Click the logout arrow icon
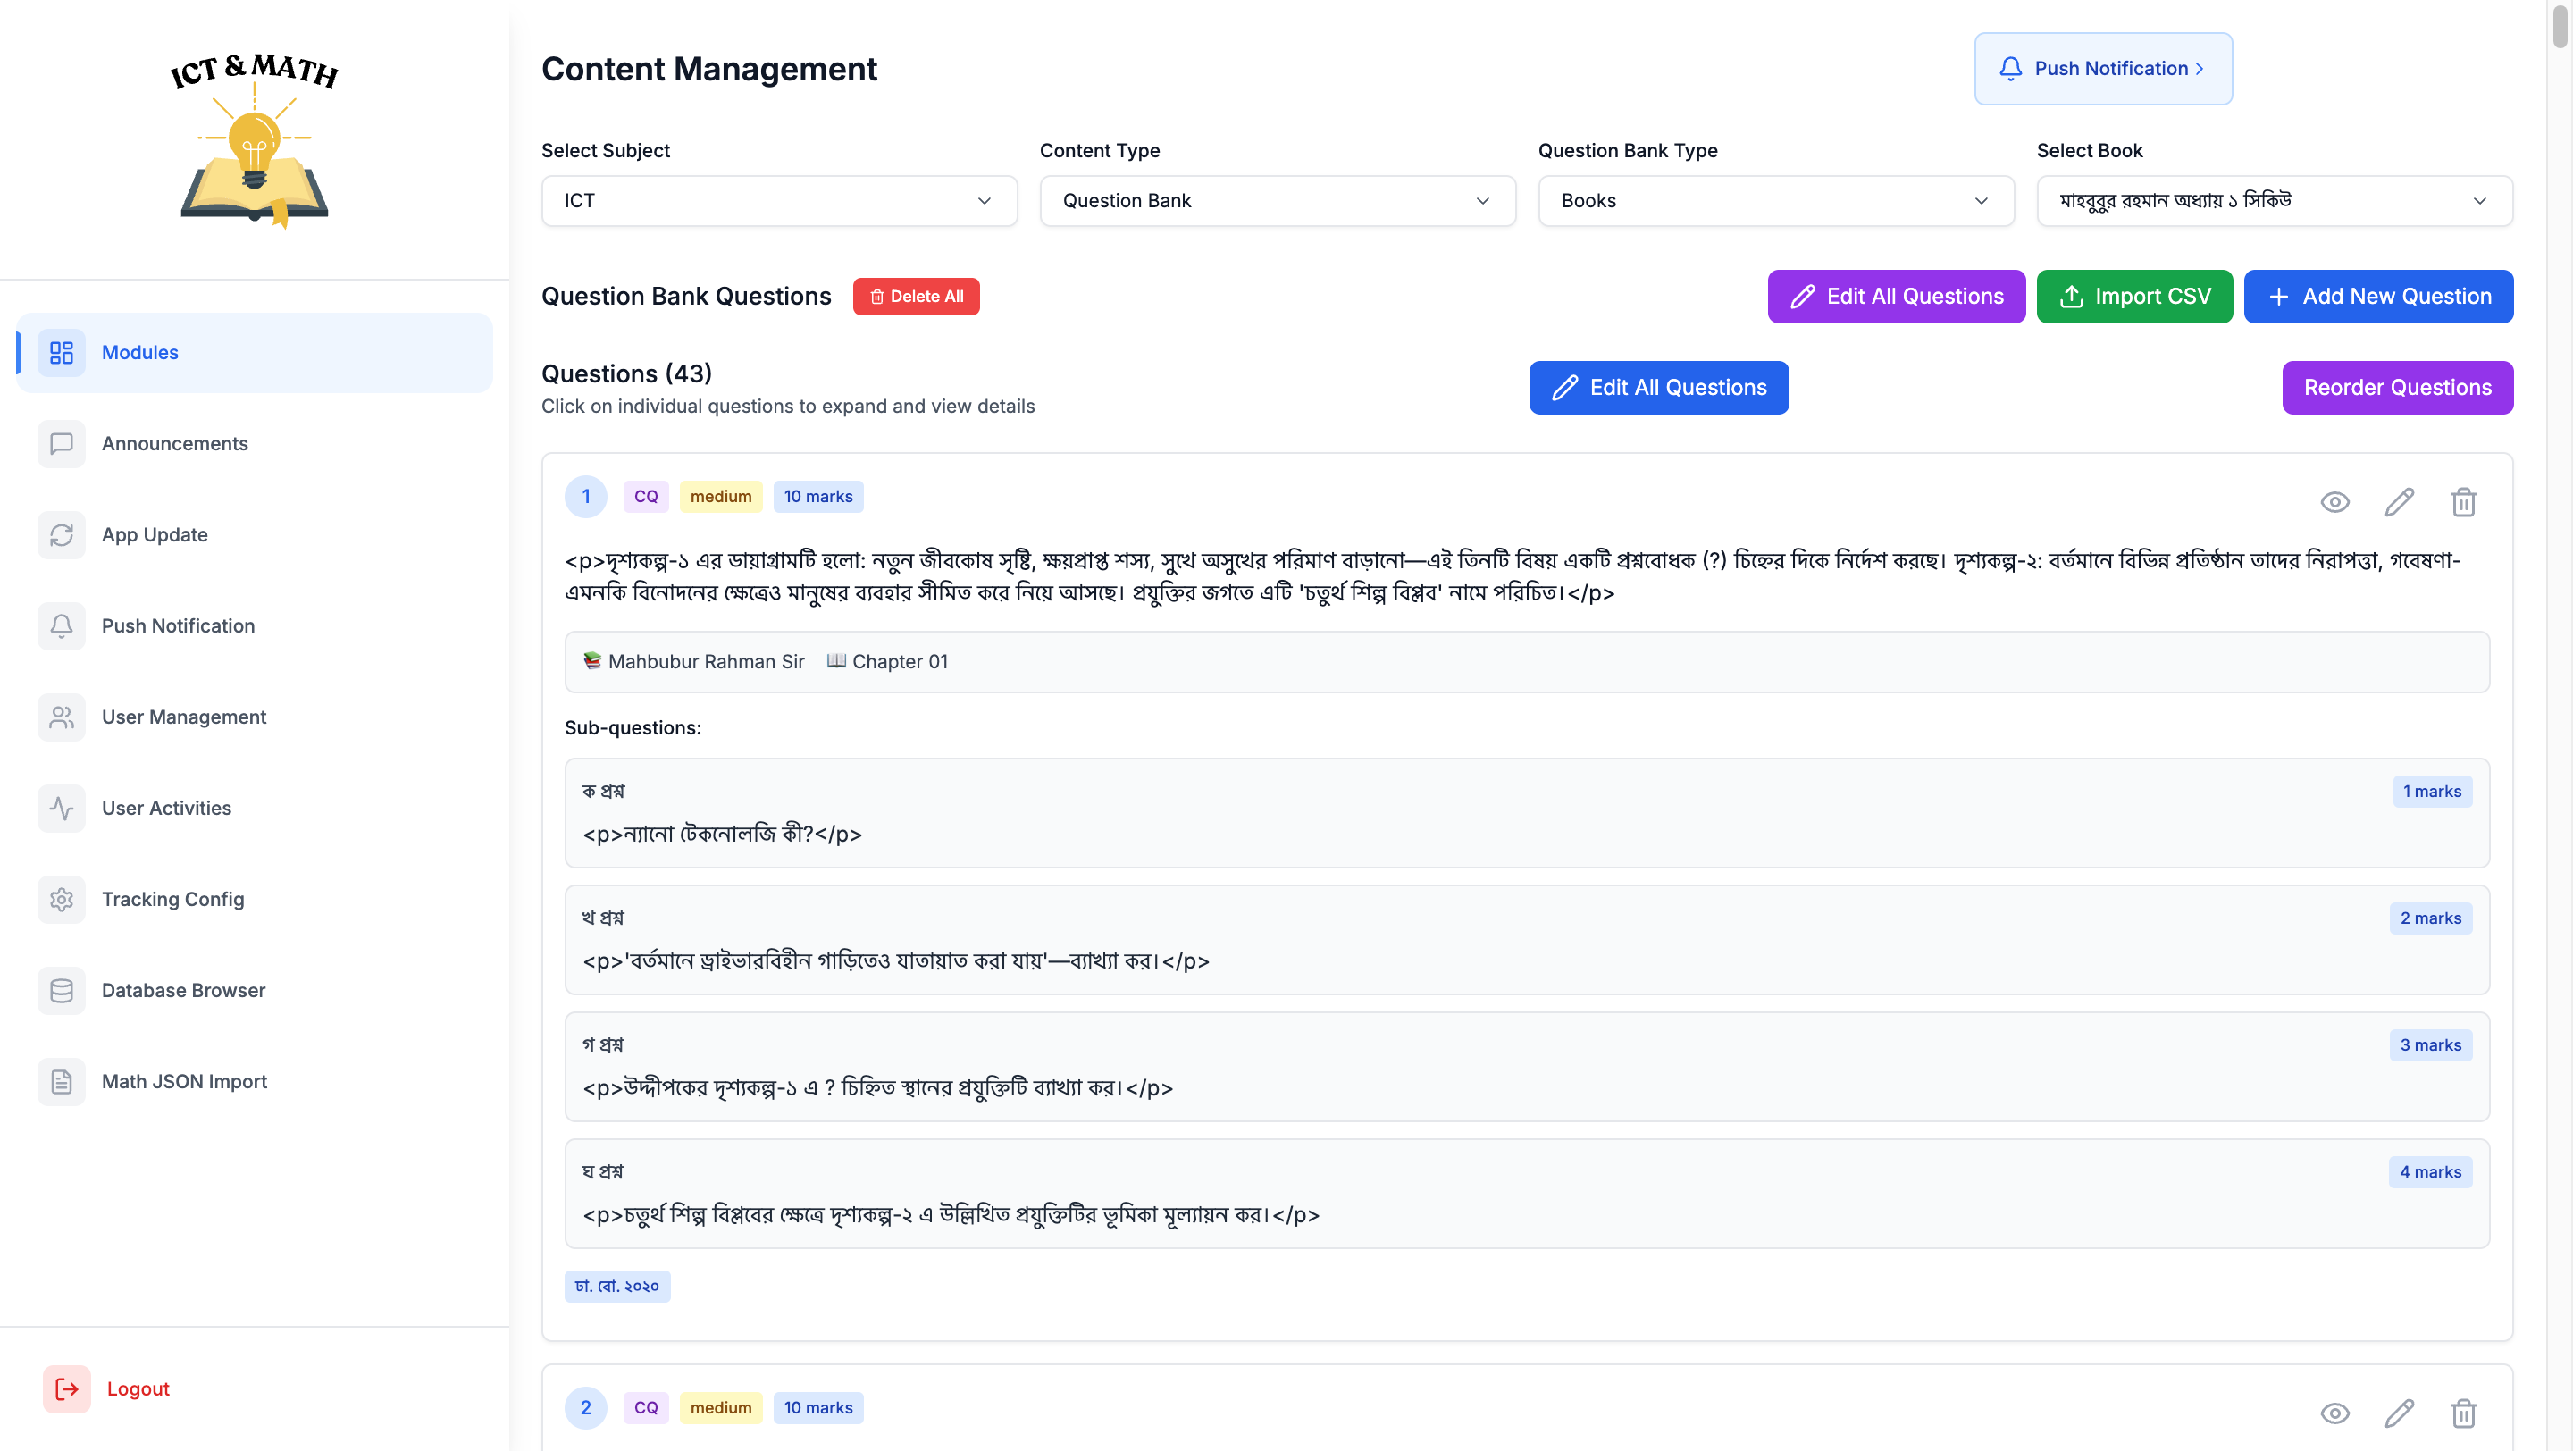 (67, 1389)
